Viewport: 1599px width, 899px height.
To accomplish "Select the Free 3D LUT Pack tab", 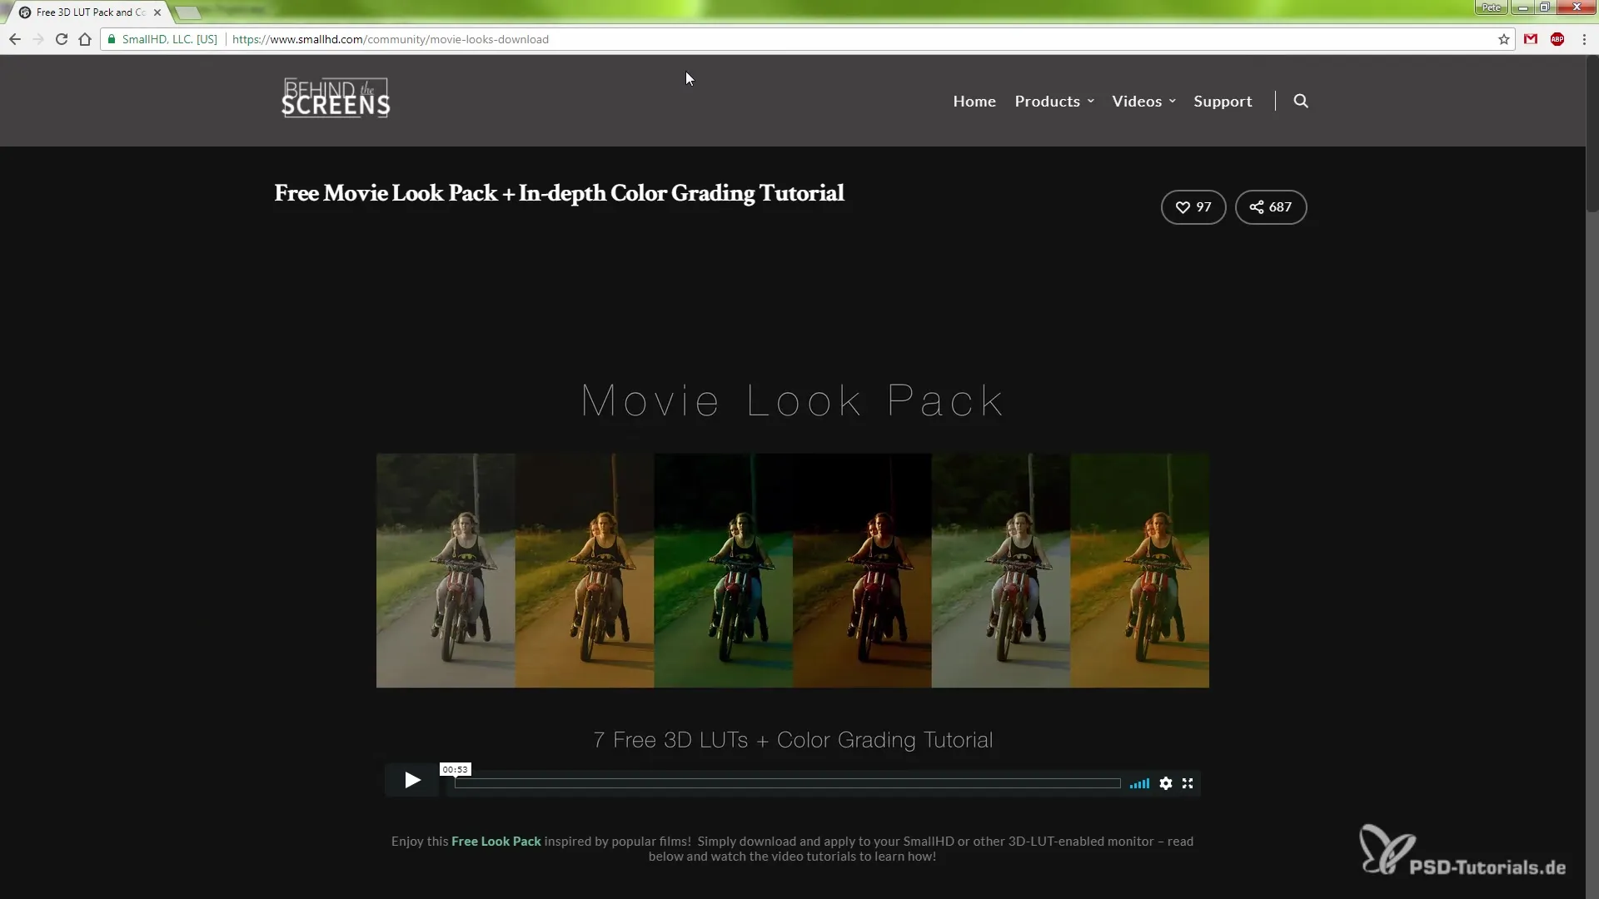I will 87,12.
